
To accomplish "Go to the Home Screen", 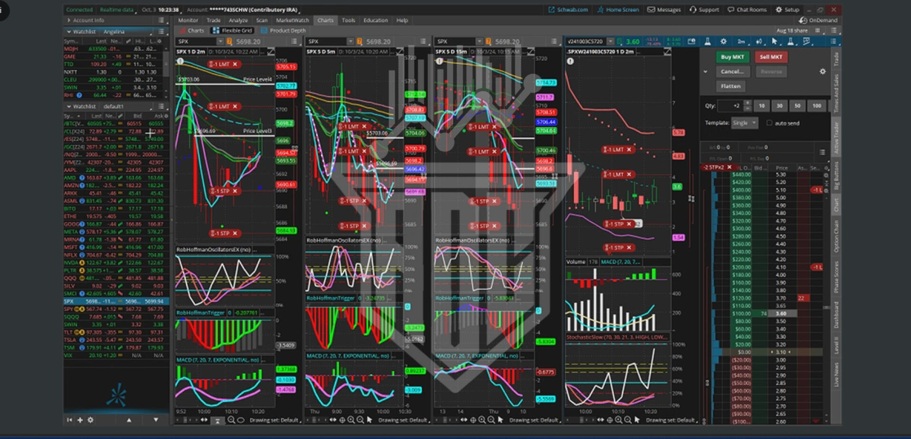I will coord(618,10).
